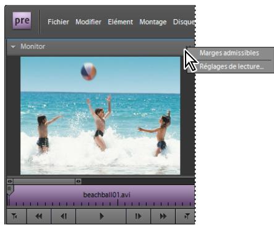This screenshot has height=225, width=274.
Task: Step forward one frame
Action: tap(138, 216)
